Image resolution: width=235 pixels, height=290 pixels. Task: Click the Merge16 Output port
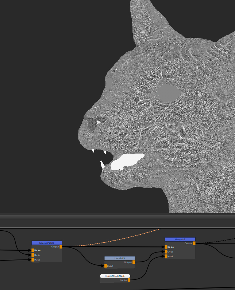(x=194, y=243)
